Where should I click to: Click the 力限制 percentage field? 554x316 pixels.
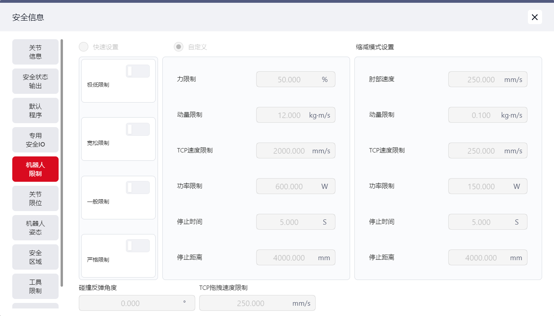pyautogui.click(x=288, y=79)
